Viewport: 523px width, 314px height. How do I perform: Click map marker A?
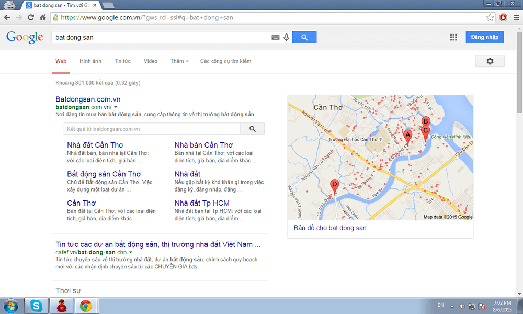(x=407, y=138)
